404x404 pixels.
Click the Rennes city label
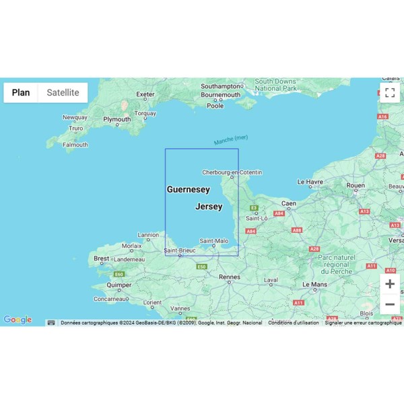click(x=230, y=277)
